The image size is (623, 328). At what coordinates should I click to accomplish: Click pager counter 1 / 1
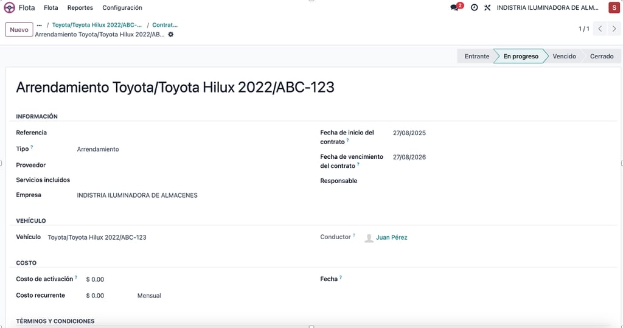[583, 29]
